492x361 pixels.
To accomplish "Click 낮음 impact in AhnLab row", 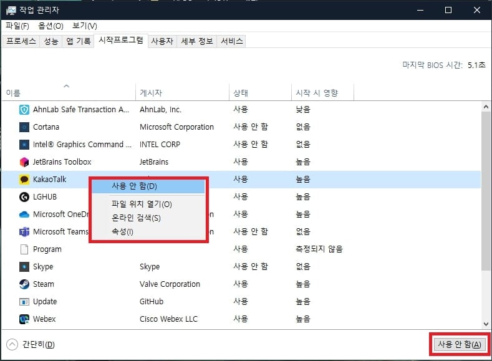I will [x=303, y=110].
